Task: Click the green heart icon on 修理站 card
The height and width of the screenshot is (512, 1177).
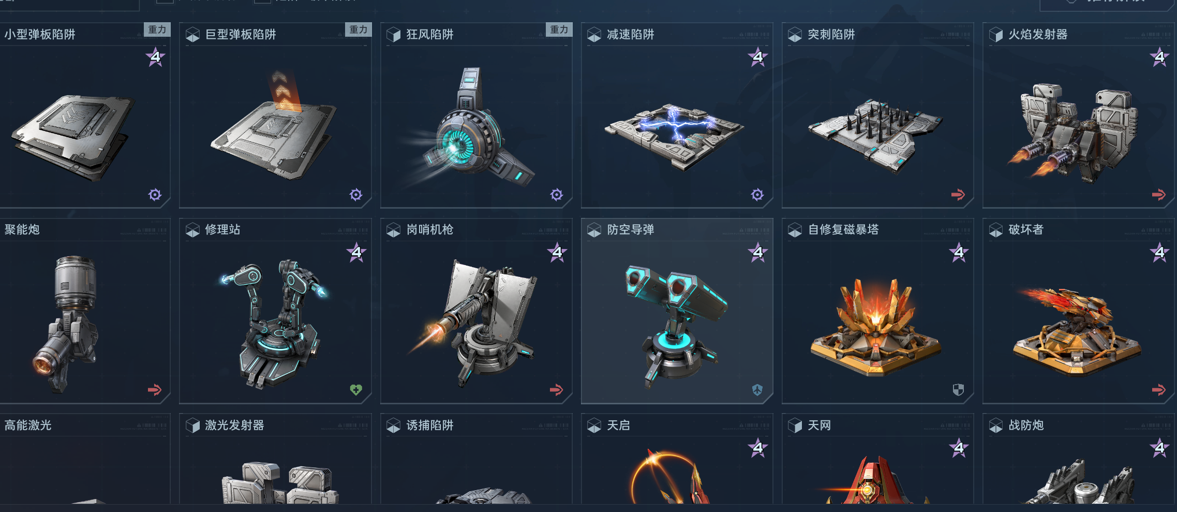Action: pyautogui.click(x=356, y=390)
